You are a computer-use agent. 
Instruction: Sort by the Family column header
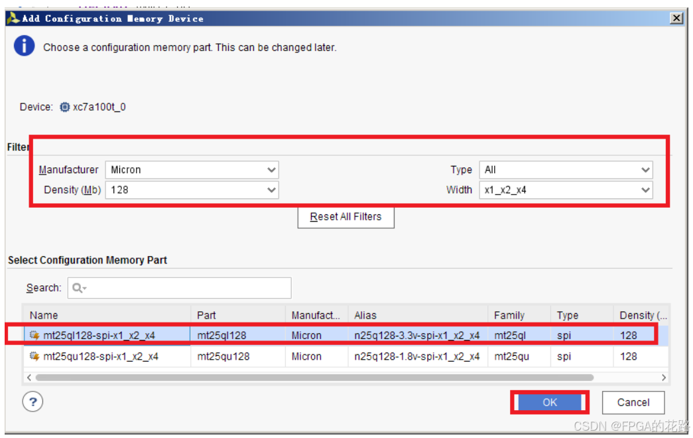(519, 315)
